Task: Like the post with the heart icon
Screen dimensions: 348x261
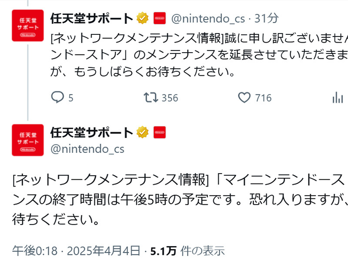Action: 244,97
